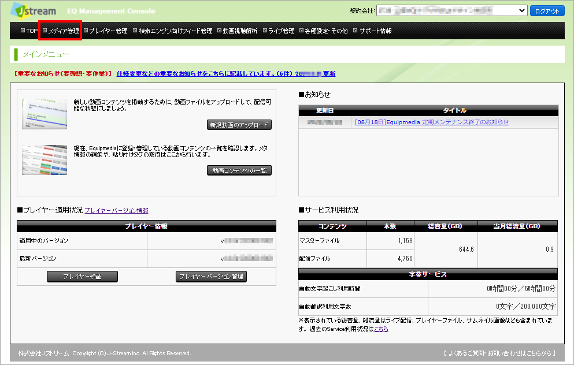
Task: Click the 字幕サービス table header
Action: 428,274
